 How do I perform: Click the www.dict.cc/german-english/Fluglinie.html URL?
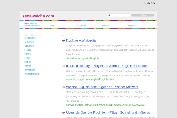point(90,79)
